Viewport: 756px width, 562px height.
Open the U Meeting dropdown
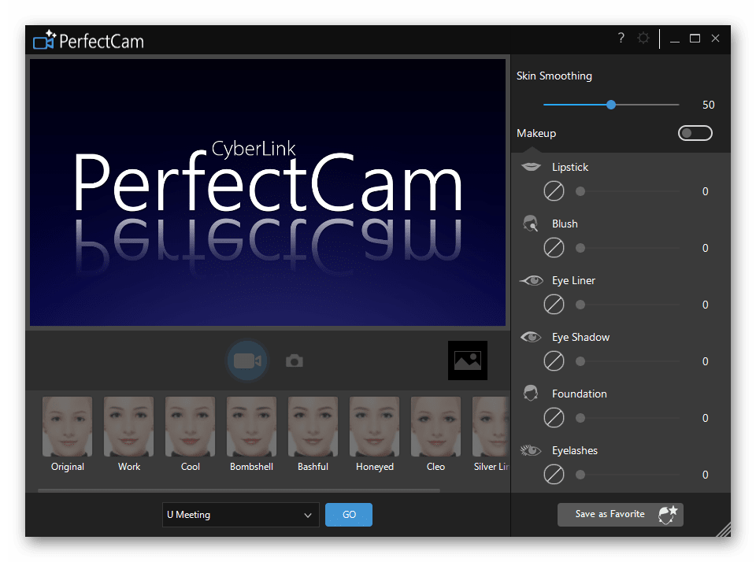click(x=241, y=515)
